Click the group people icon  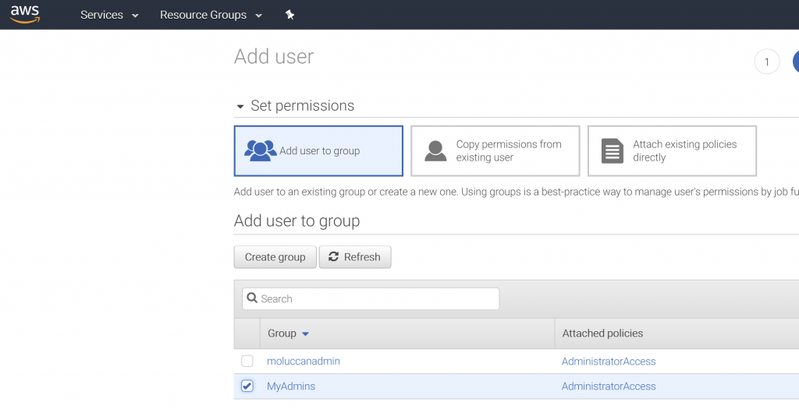(x=261, y=150)
